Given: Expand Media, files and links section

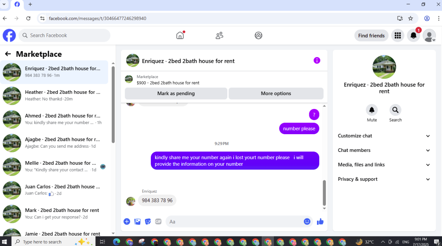Looking at the screenshot, I should (x=384, y=165).
